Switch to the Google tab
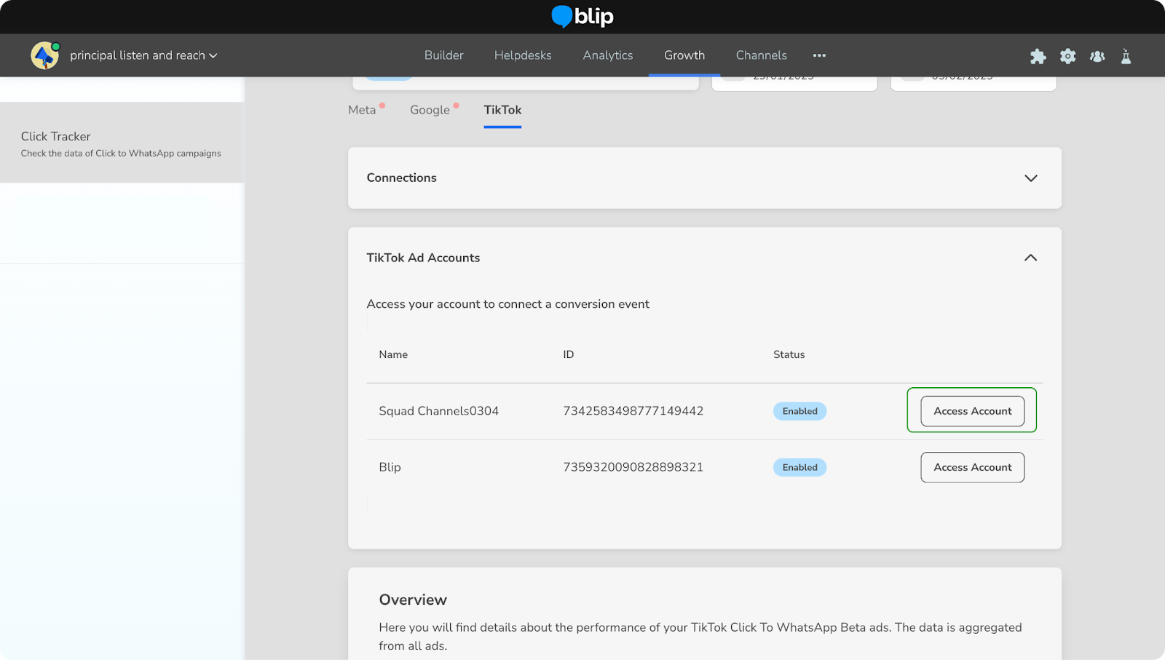The image size is (1165, 660). click(430, 110)
